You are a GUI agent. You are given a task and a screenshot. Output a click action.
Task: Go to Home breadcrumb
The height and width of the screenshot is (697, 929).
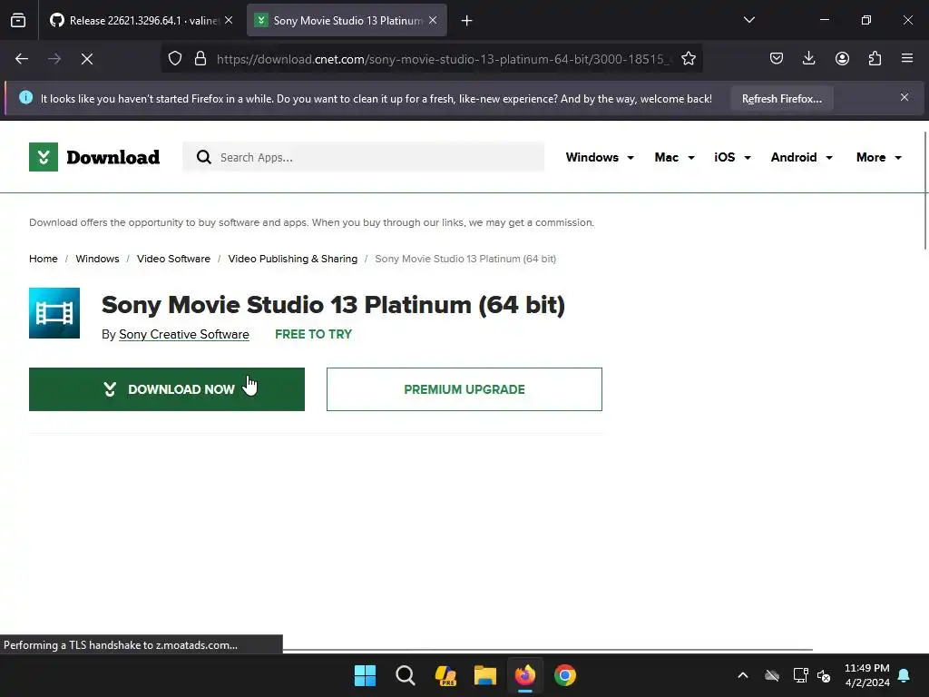pyautogui.click(x=44, y=259)
